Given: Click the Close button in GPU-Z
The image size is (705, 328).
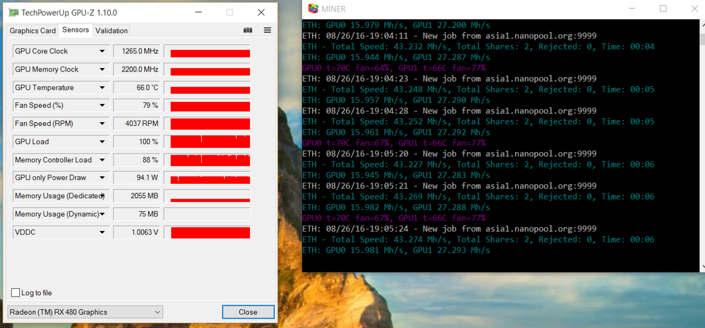Looking at the screenshot, I should click(248, 312).
